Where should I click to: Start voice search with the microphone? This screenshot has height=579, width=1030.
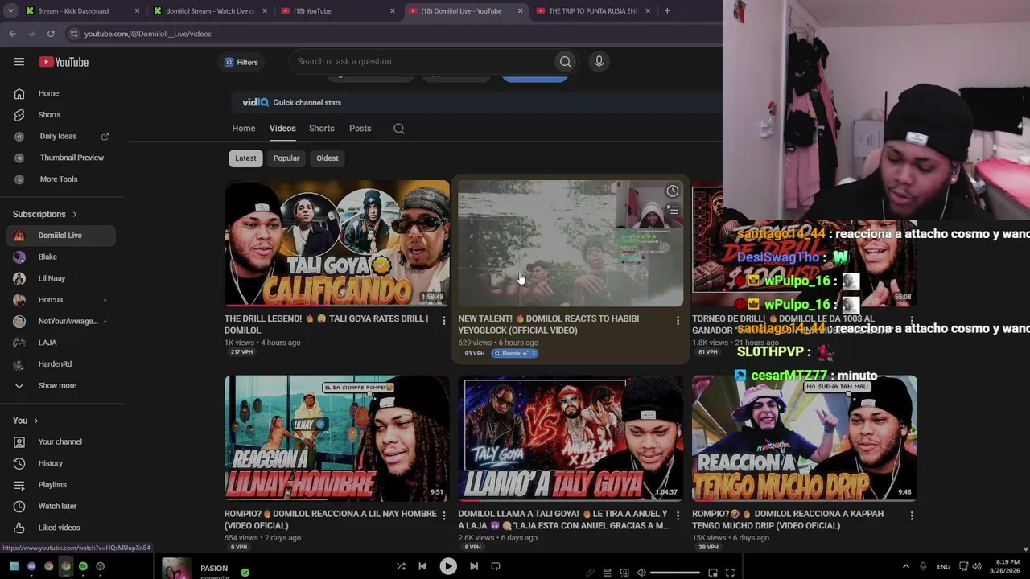click(x=599, y=62)
